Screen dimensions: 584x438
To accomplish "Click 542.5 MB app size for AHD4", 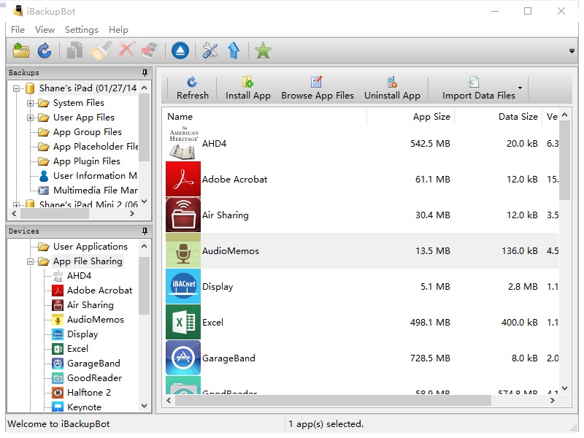I will tap(430, 144).
